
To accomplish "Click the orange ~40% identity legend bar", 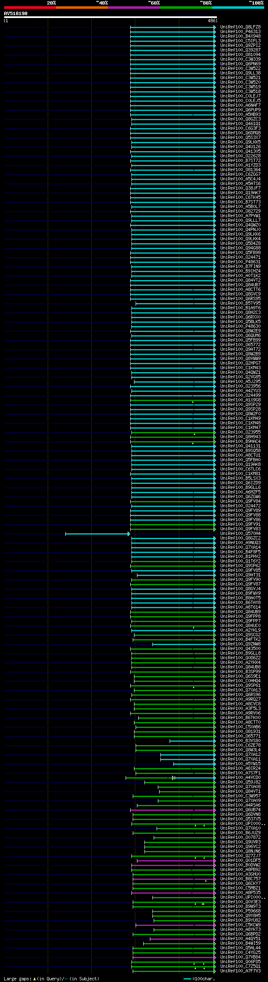I will (82, 8).
